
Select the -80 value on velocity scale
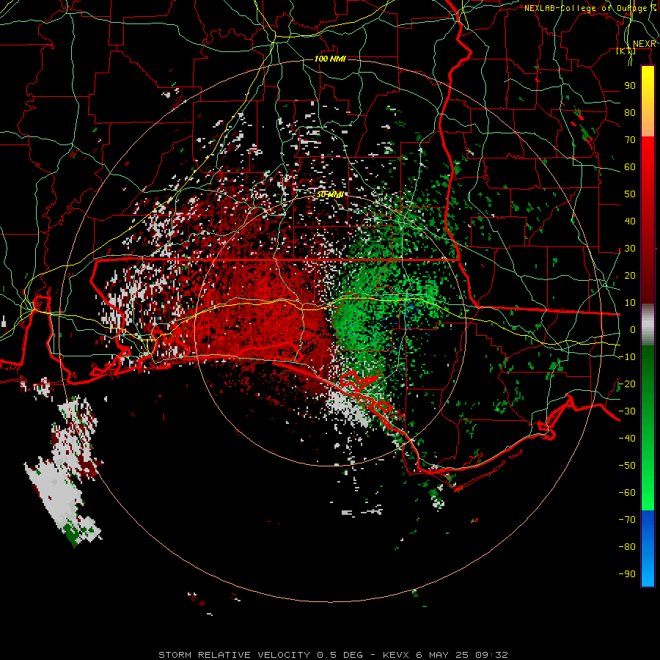[x=627, y=547]
